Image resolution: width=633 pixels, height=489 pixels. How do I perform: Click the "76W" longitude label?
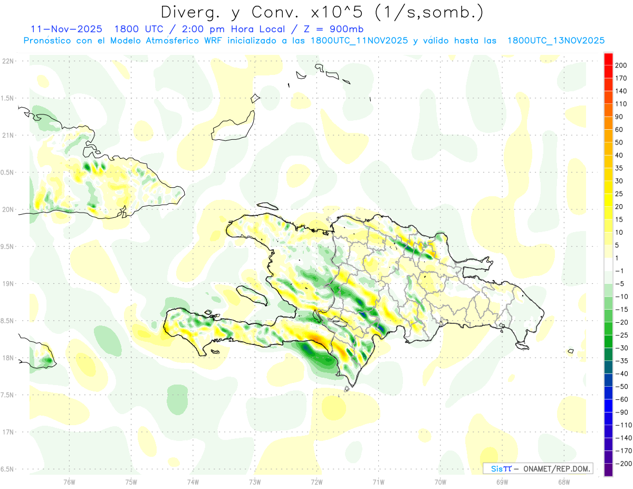click(69, 482)
